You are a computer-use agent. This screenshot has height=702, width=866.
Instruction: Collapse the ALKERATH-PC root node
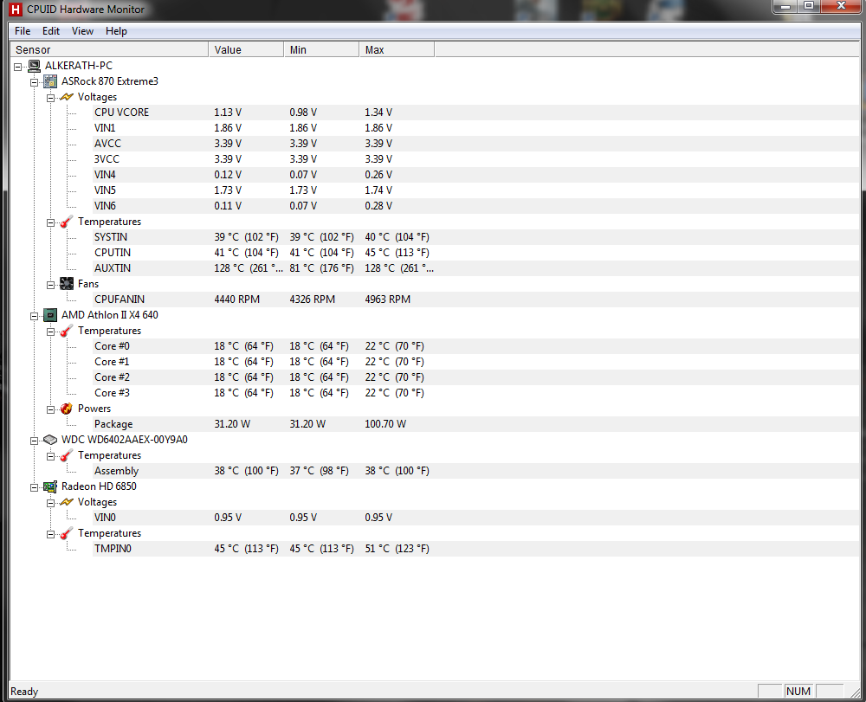click(x=18, y=67)
